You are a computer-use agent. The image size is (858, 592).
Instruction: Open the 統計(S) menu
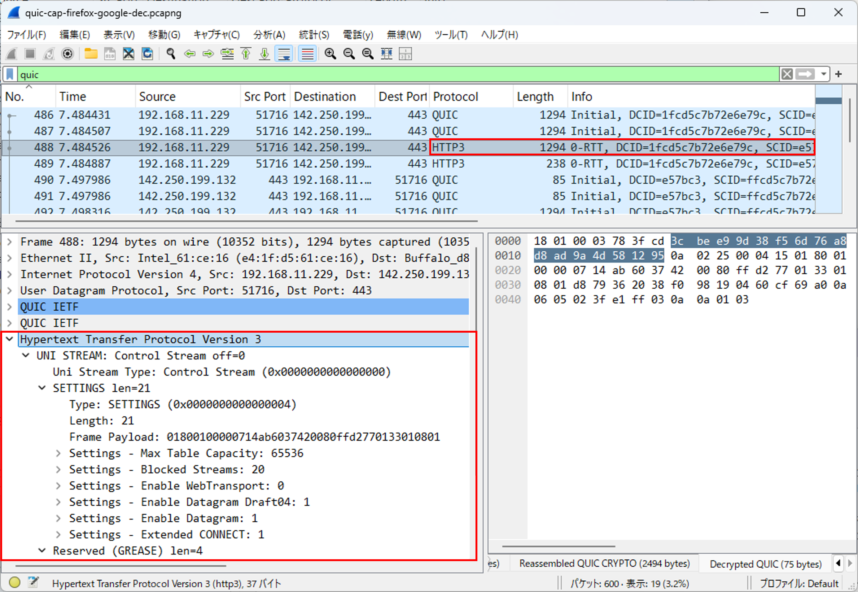tap(314, 35)
